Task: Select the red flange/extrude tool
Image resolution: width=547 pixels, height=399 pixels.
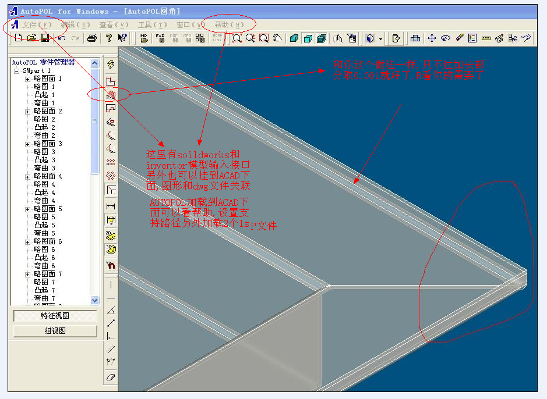Action: [x=111, y=94]
